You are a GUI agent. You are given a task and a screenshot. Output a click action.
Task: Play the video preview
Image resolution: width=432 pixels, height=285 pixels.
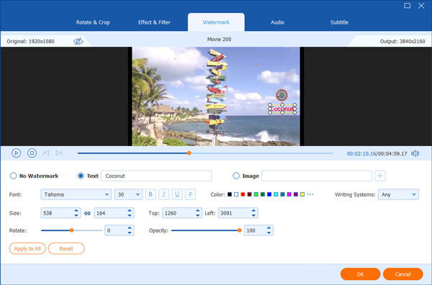17,153
